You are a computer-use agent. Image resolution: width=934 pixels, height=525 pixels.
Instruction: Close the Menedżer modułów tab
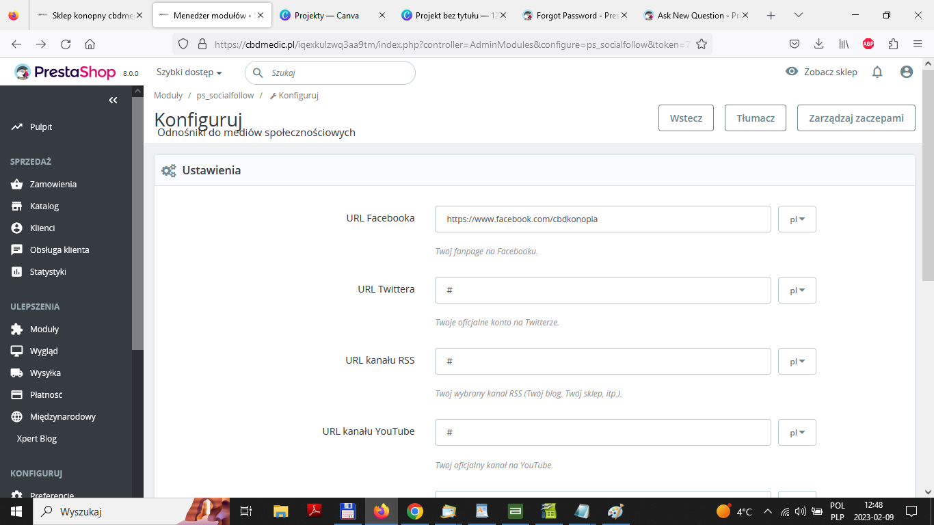[x=261, y=15]
